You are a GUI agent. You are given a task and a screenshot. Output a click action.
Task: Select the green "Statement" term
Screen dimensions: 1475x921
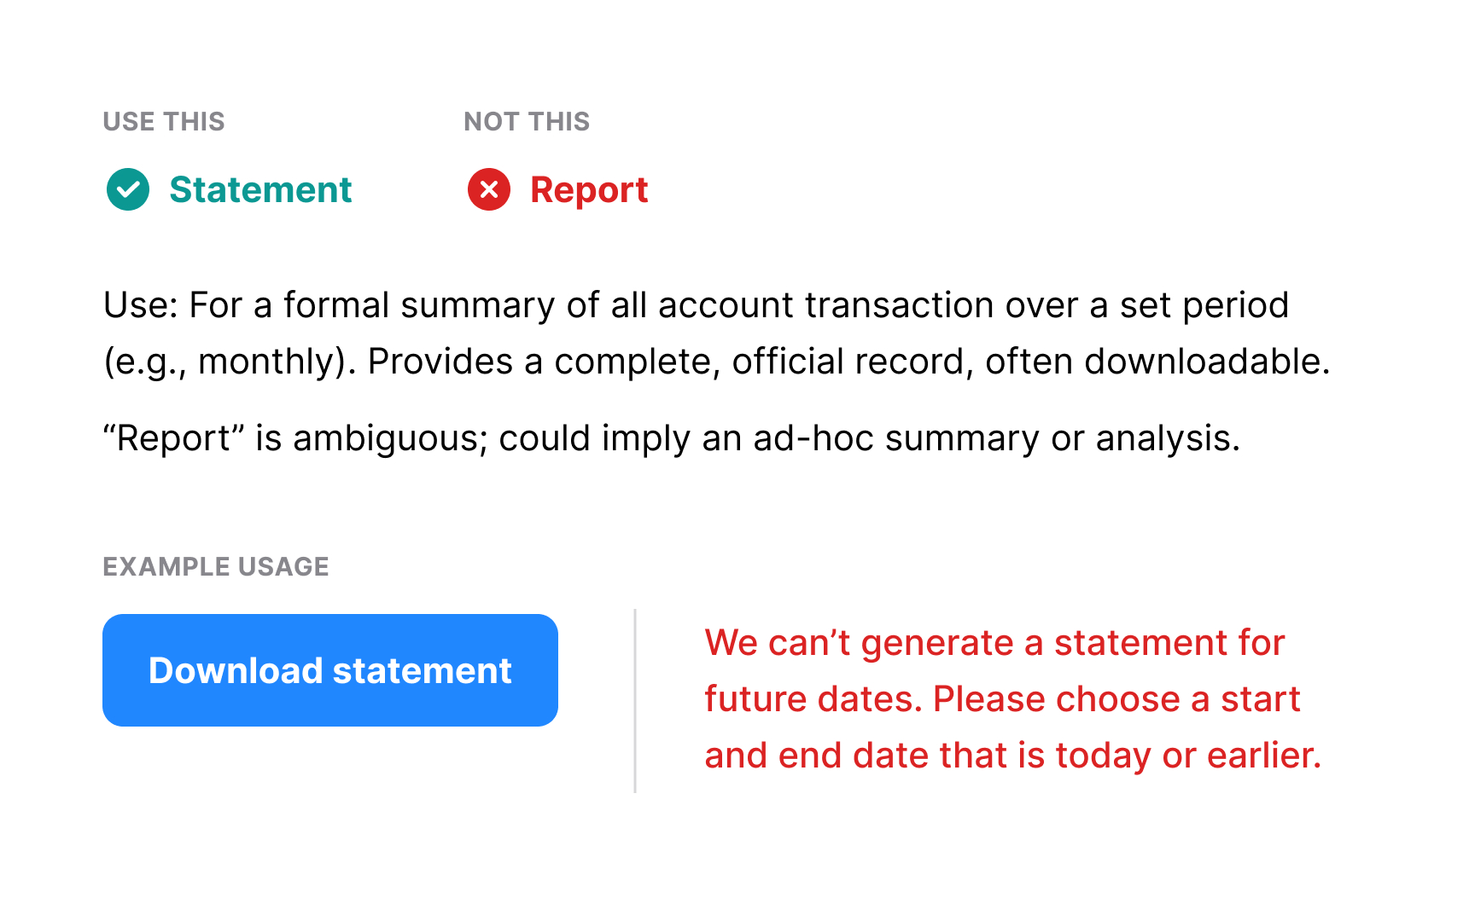tap(260, 189)
